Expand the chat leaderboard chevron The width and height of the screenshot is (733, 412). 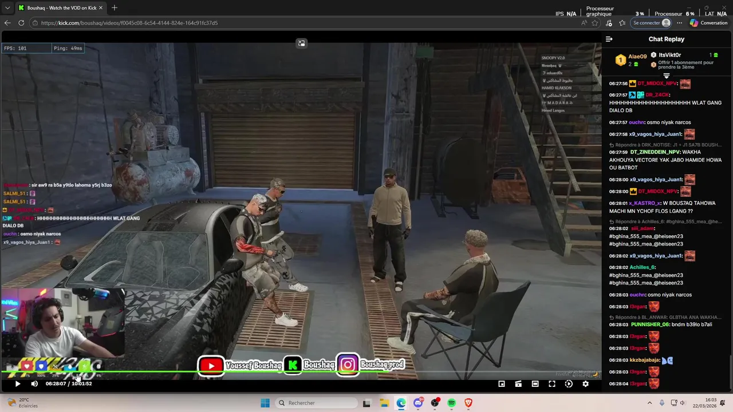(x=666, y=76)
